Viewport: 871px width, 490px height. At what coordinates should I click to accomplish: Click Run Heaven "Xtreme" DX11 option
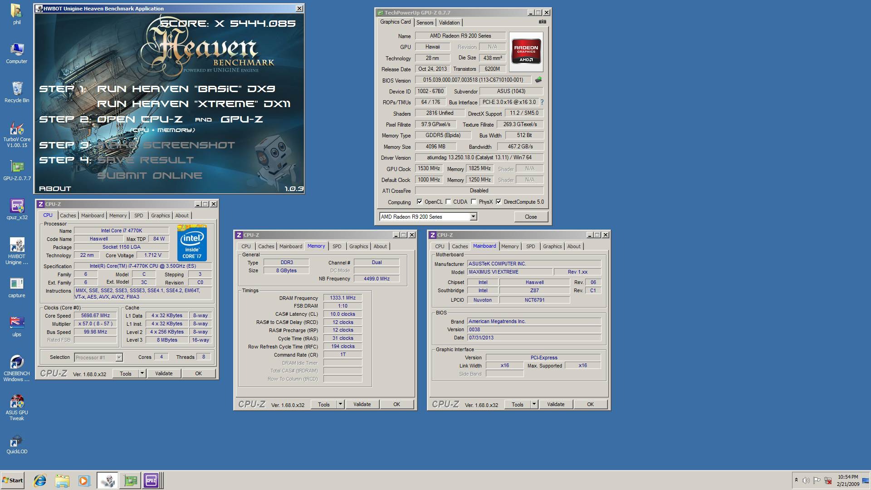(x=194, y=104)
